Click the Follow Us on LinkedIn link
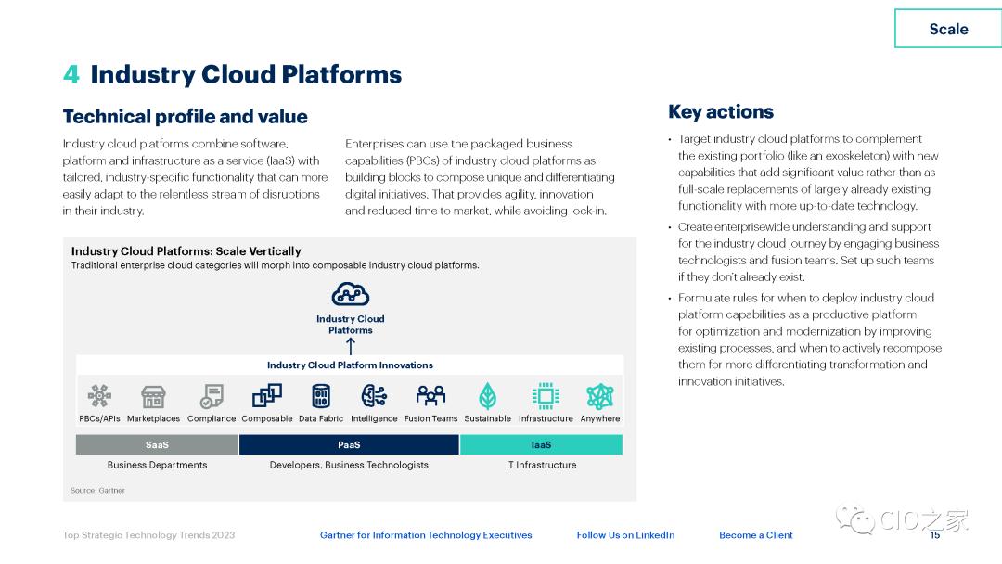 (625, 535)
